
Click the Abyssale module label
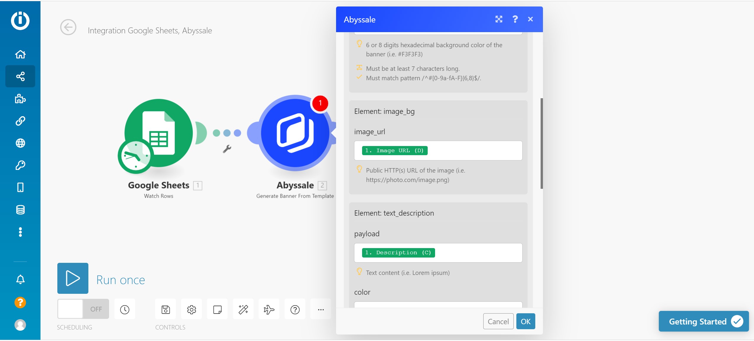click(295, 185)
